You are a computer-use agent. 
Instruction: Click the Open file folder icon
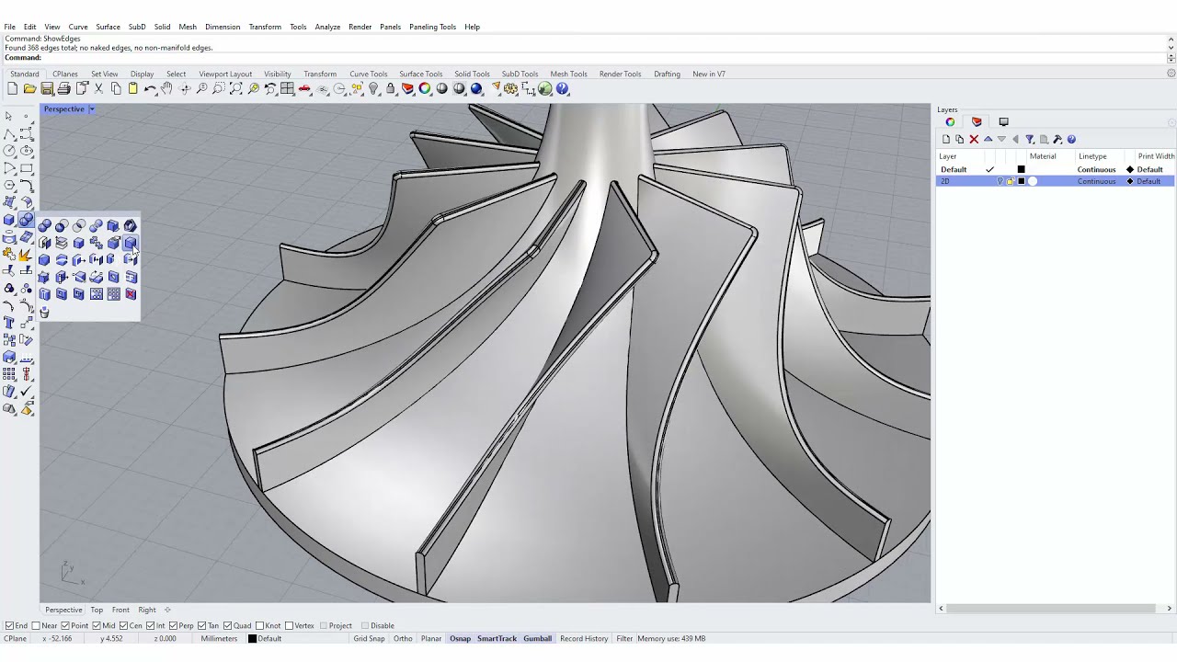[x=29, y=89]
